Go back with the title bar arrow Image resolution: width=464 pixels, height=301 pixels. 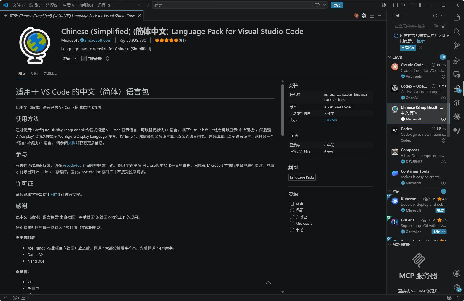139,5
